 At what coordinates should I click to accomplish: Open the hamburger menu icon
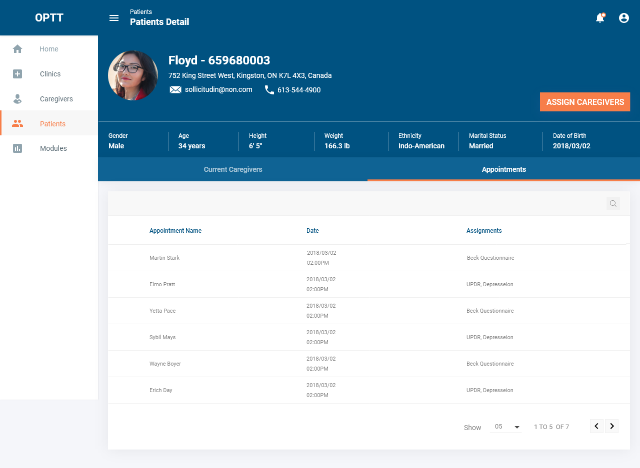(114, 18)
